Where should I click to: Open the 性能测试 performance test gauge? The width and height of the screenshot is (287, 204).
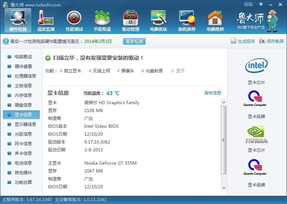click(74, 20)
